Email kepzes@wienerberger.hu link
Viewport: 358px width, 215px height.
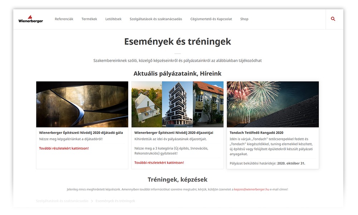252,189
